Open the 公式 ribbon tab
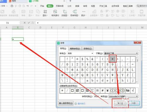The height and width of the screenshot is (112, 147). 69,6
